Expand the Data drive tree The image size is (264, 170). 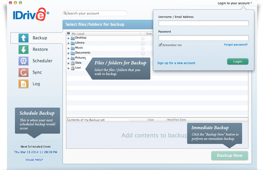[x=69, y=63]
